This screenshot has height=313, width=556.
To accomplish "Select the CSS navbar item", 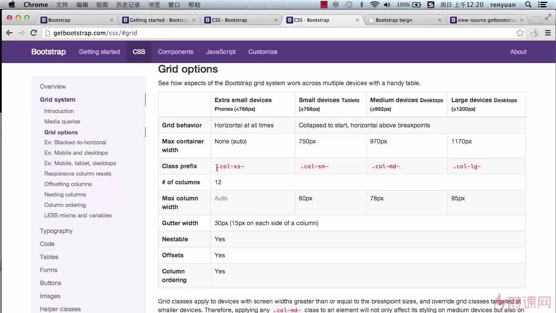I will [x=139, y=52].
